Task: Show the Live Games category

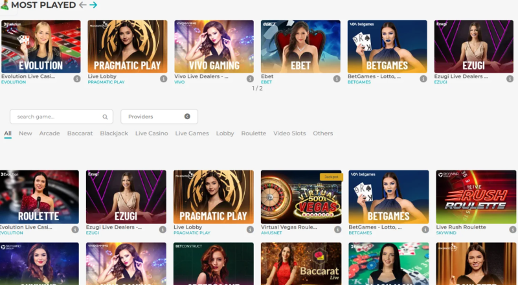Action: [x=192, y=133]
